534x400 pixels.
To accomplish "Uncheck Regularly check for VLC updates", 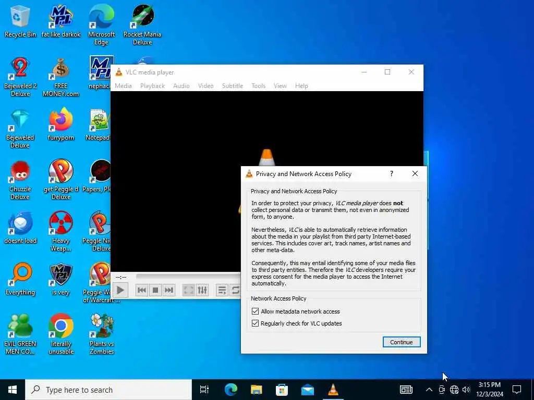I will pos(255,323).
